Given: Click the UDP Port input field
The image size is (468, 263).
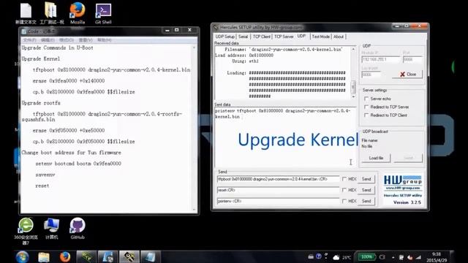Looking at the screenshot, I should pos(412,60).
